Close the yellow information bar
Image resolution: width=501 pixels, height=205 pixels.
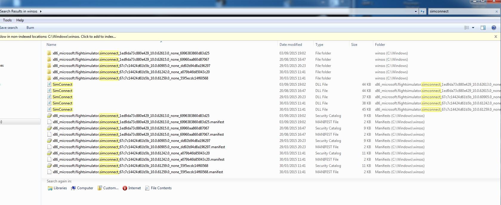[x=496, y=37]
